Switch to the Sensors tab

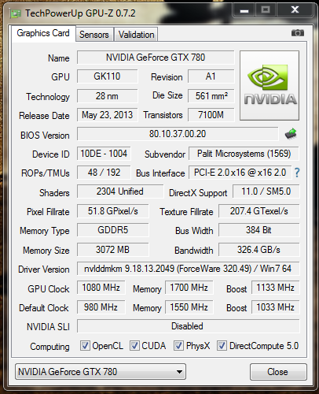94,35
